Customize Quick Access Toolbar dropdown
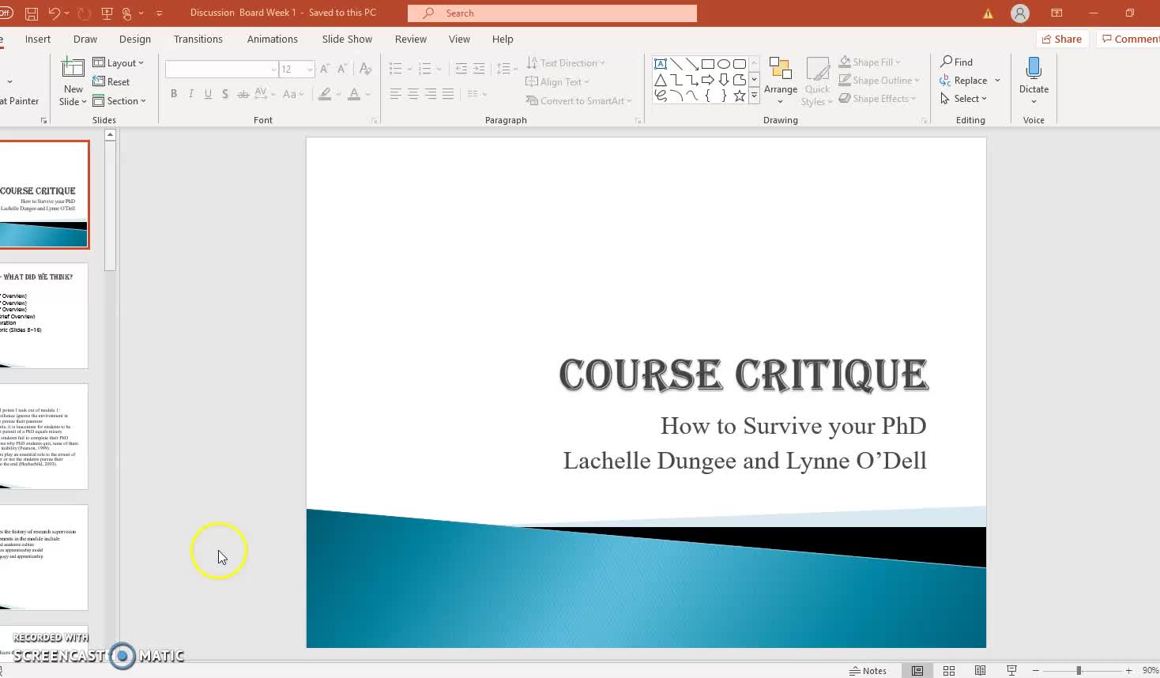The height and width of the screenshot is (678, 1160). point(160,13)
